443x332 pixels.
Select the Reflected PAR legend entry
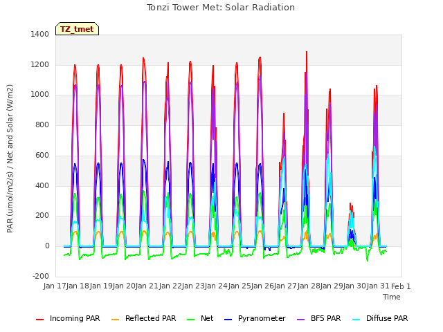point(144,318)
